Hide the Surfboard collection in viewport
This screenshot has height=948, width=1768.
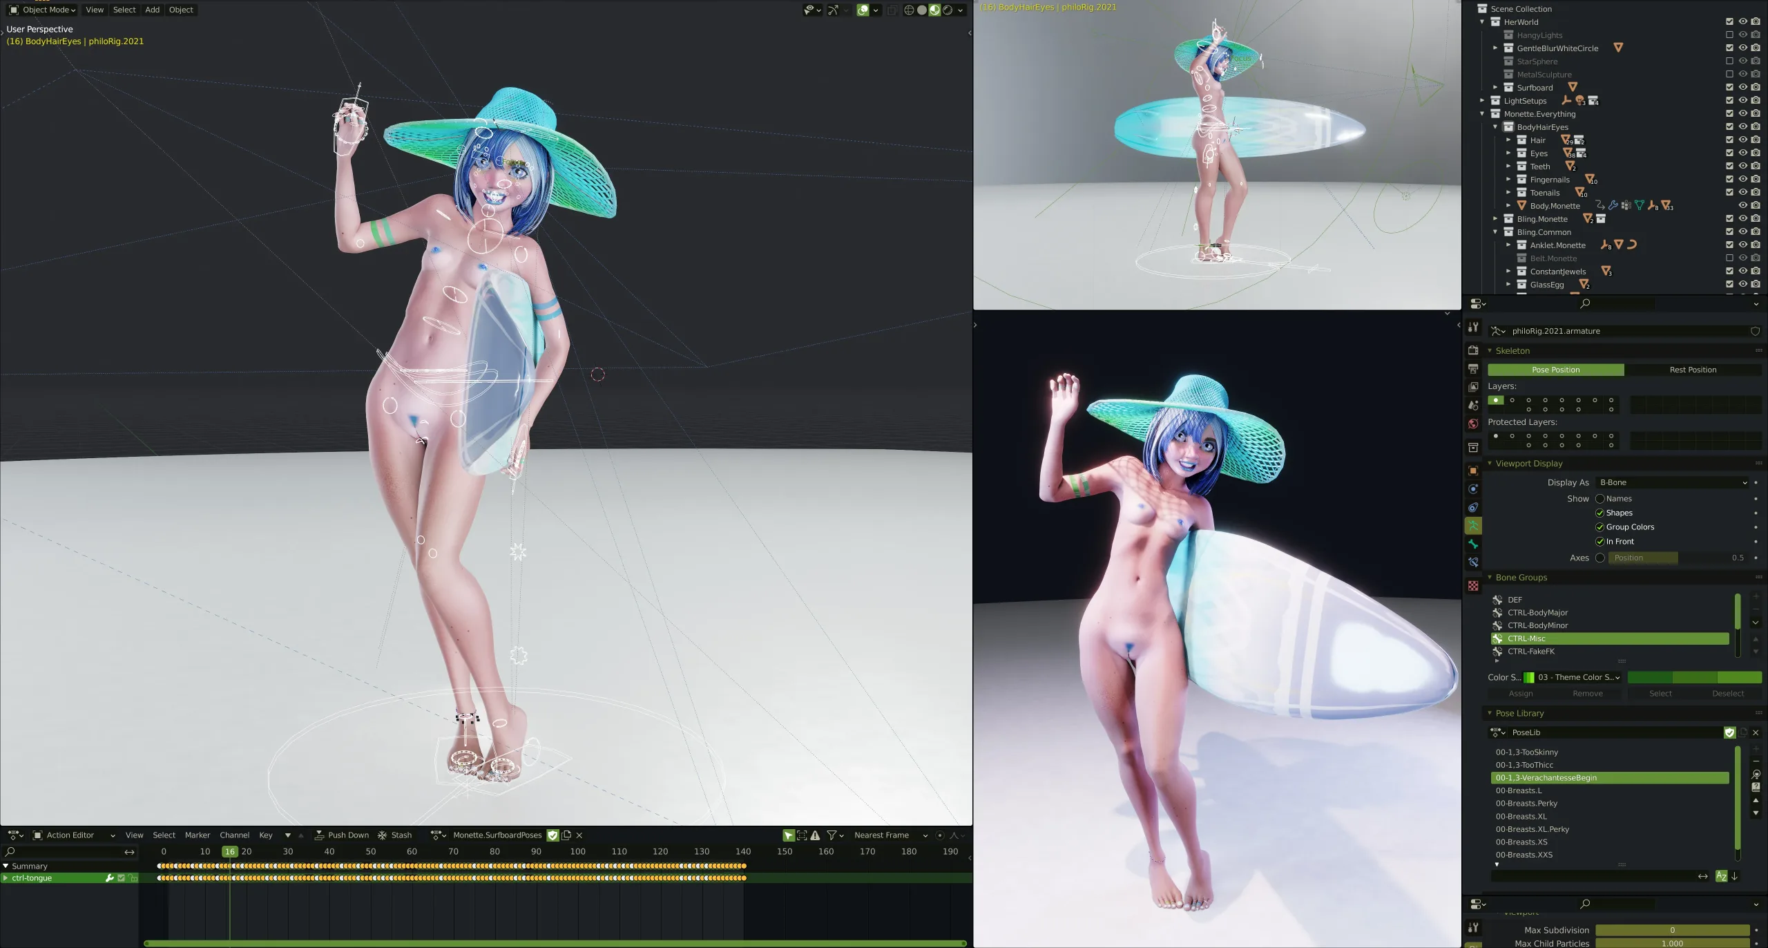[1742, 88]
